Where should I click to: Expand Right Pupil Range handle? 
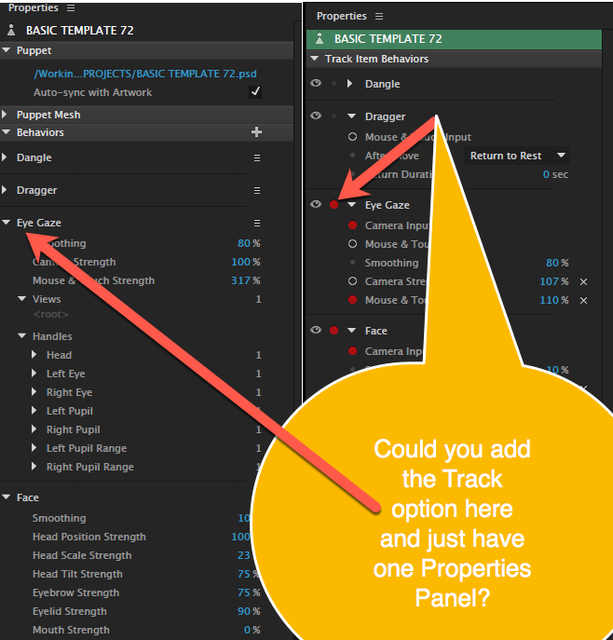coord(34,466)
